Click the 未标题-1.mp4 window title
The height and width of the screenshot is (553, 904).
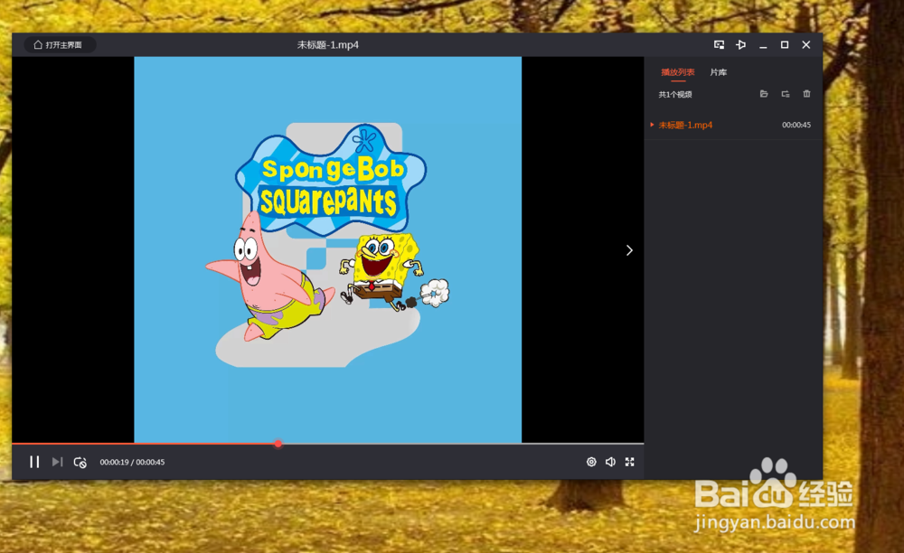pyautogui.click(x=327, y=45)
